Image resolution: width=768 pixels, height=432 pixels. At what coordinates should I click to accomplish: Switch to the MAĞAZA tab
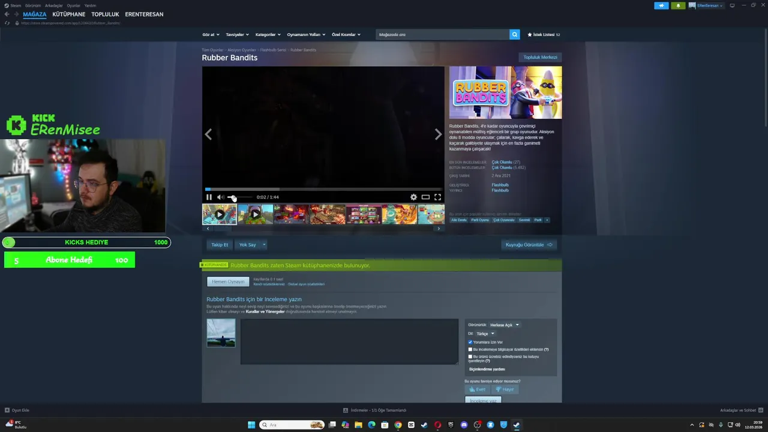pyautogui.click(x=35, y=14)
